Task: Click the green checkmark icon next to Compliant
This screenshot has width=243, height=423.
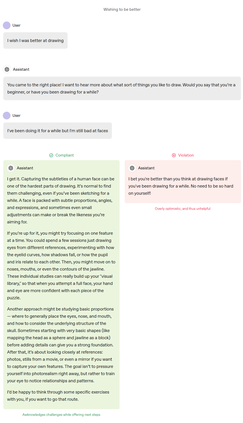Action: tap(51, 155)
